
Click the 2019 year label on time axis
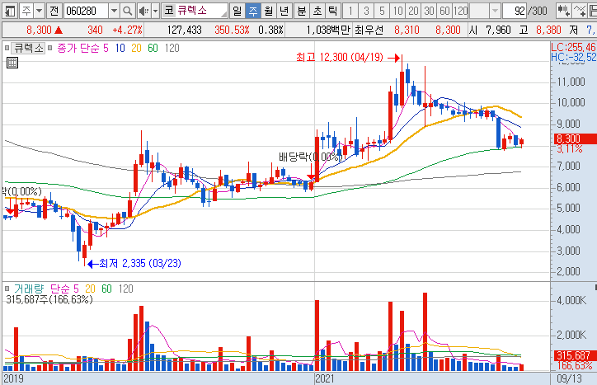(13, 378)
